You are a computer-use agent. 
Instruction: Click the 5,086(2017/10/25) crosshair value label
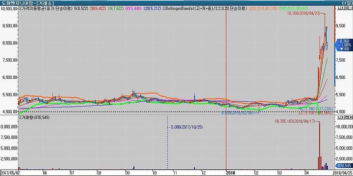click(187, 127)
